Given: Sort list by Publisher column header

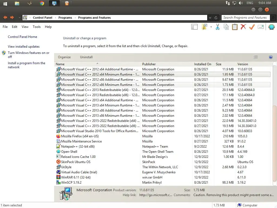Looking at the screenshot, I should (167, 64).
